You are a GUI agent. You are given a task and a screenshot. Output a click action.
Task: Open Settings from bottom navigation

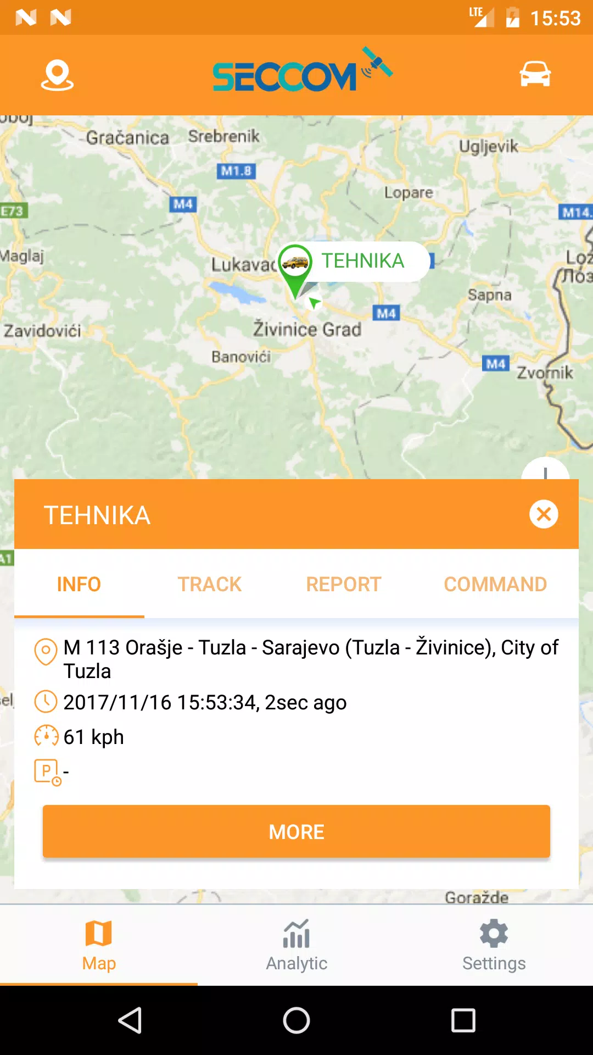(494, 945)
